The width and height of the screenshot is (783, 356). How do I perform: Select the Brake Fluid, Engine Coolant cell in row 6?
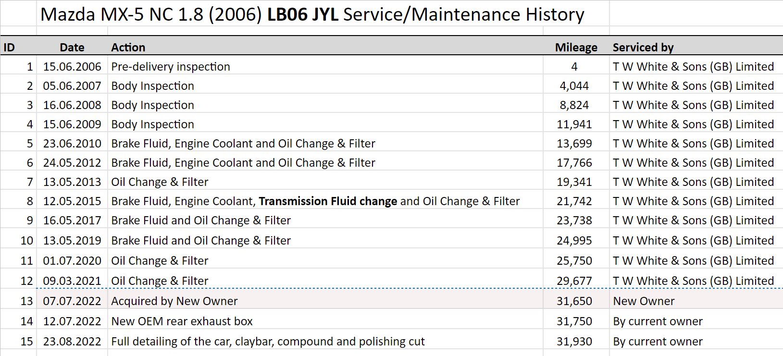click(x=325, y=162)
